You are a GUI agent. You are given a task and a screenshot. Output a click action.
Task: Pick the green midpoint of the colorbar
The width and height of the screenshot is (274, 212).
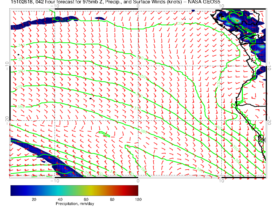coord(74,190)
